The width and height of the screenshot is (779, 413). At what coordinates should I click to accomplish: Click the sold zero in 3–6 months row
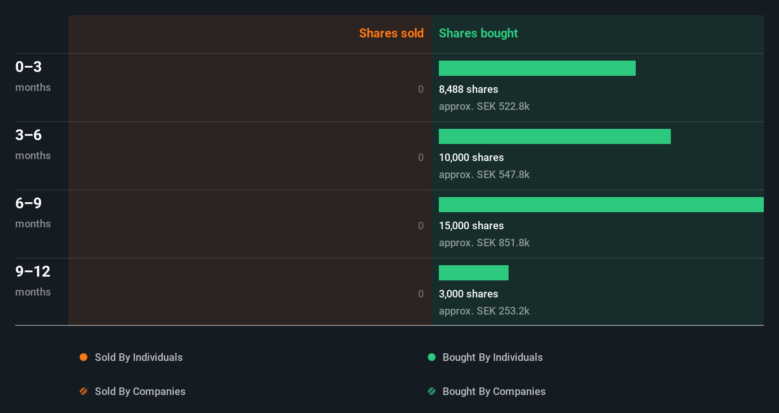pyautogui.click(x=421, y=157)
